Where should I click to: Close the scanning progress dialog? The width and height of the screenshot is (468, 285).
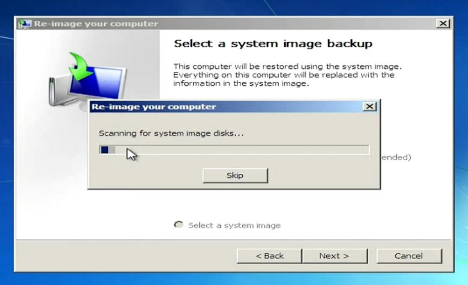coord(370,107)
